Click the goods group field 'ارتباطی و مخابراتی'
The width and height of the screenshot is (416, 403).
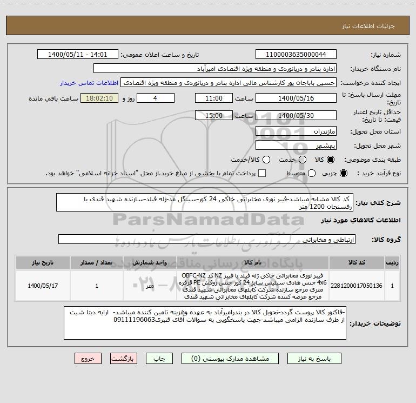pos(207,239)
